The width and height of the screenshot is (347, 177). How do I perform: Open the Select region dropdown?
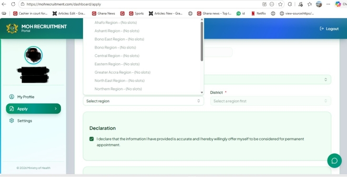click(143, 101)
